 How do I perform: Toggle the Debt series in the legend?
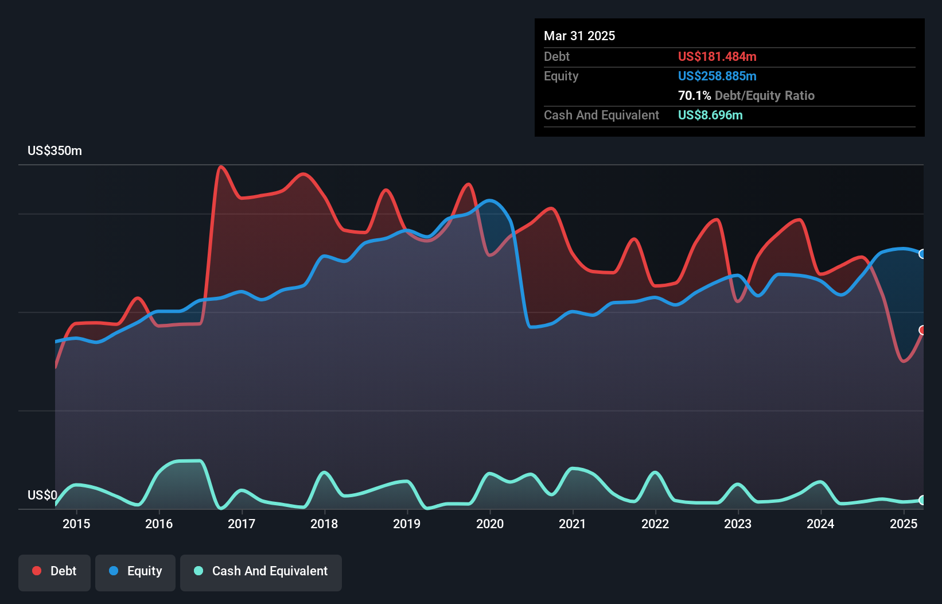[55, 572]
